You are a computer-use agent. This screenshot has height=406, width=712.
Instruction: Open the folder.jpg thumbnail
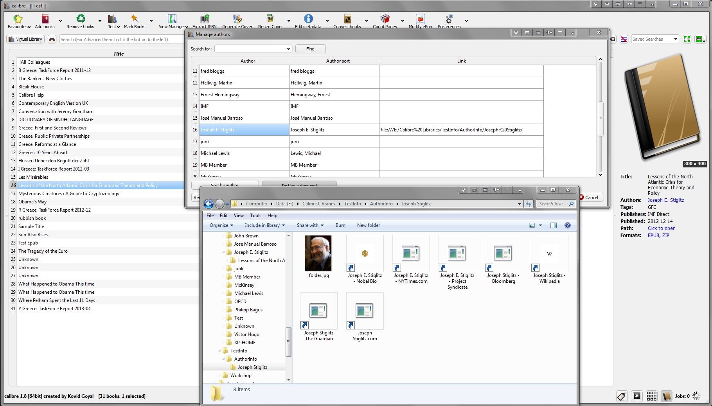point(318,253)
